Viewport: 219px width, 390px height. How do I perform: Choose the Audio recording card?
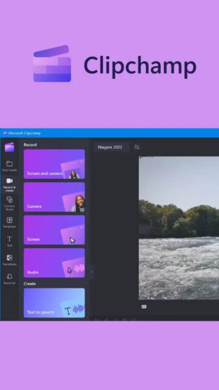(54, 263)
